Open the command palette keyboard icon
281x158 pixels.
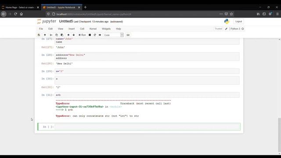coord(128,35)
